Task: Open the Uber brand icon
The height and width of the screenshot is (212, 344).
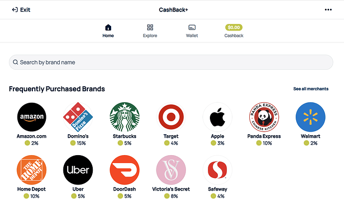Action: [78, 170]
